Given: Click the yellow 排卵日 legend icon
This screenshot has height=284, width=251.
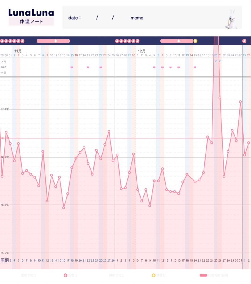Looking at the screenshot, I should [154, 275].
